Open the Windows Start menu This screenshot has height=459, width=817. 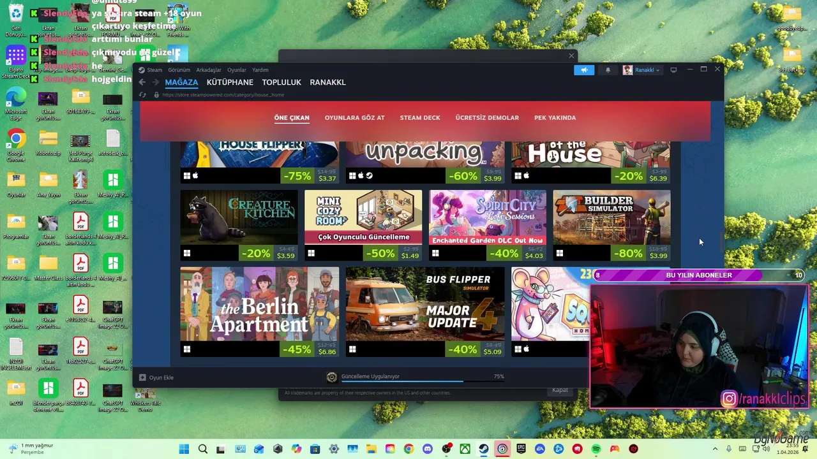(x=184, y=449)
